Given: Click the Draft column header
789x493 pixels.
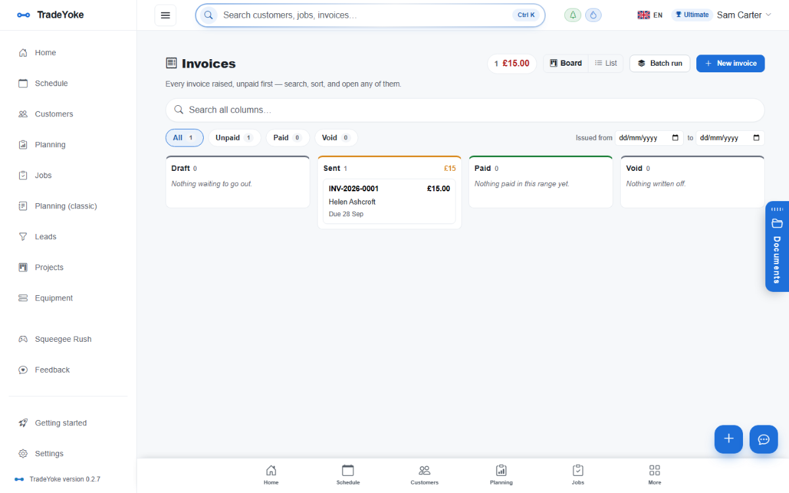Looking at the screenshot, I should (x=237, y=168).
